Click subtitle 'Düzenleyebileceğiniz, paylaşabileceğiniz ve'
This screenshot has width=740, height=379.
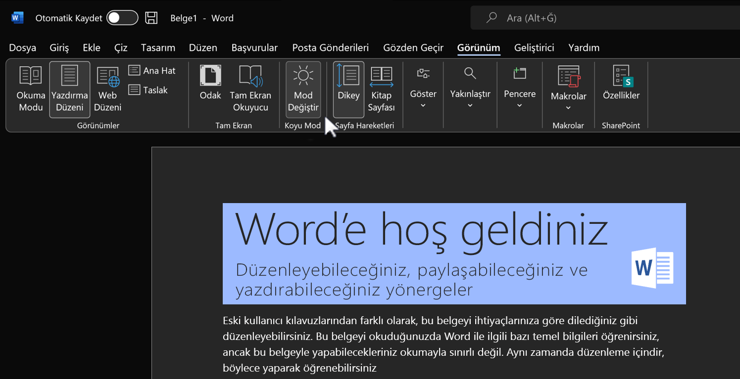pyautogui.click(x=411, y=270)
